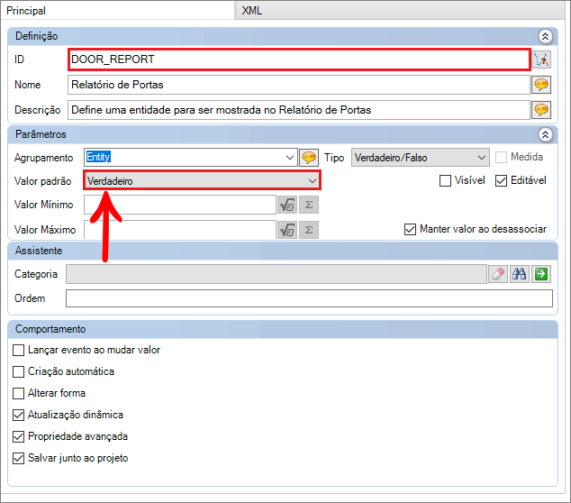The image size is (571, 503).
Task: Uncheck Atualização dinâmica checkbox
Action: point(19,415)
